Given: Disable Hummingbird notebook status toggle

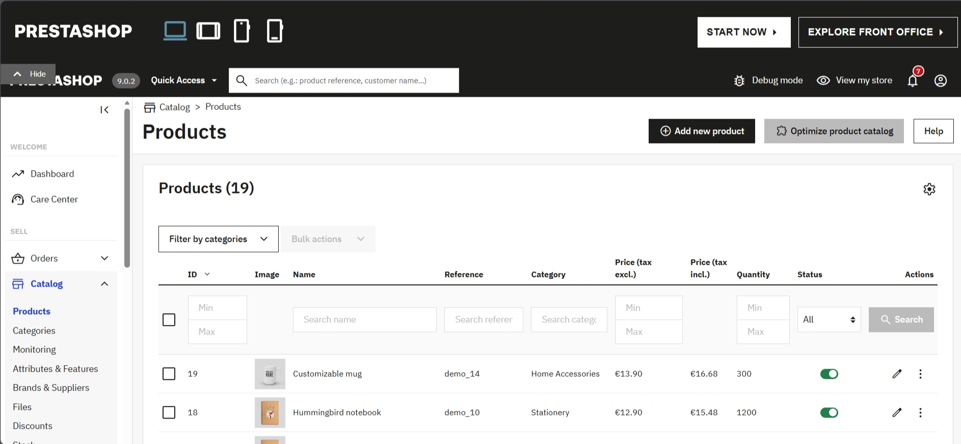Looking at the screenshot, I should tap(829, 412).
